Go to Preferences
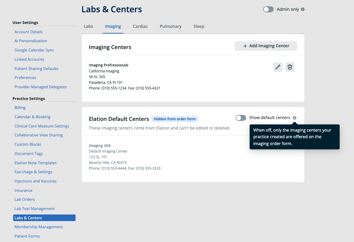This screenshot has height=242, width=354. (x=25, y=77)
